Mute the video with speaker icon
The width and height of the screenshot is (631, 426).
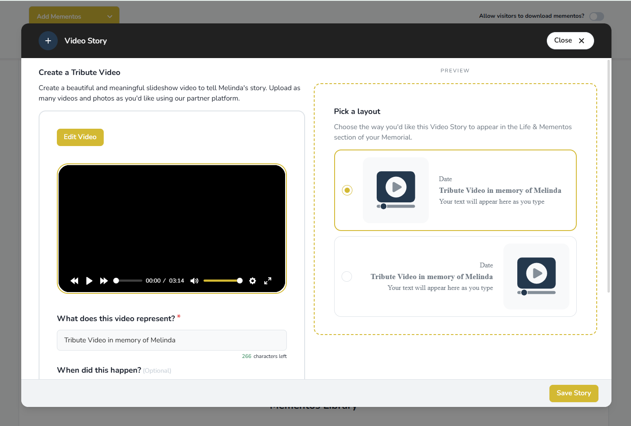point(194,281)
